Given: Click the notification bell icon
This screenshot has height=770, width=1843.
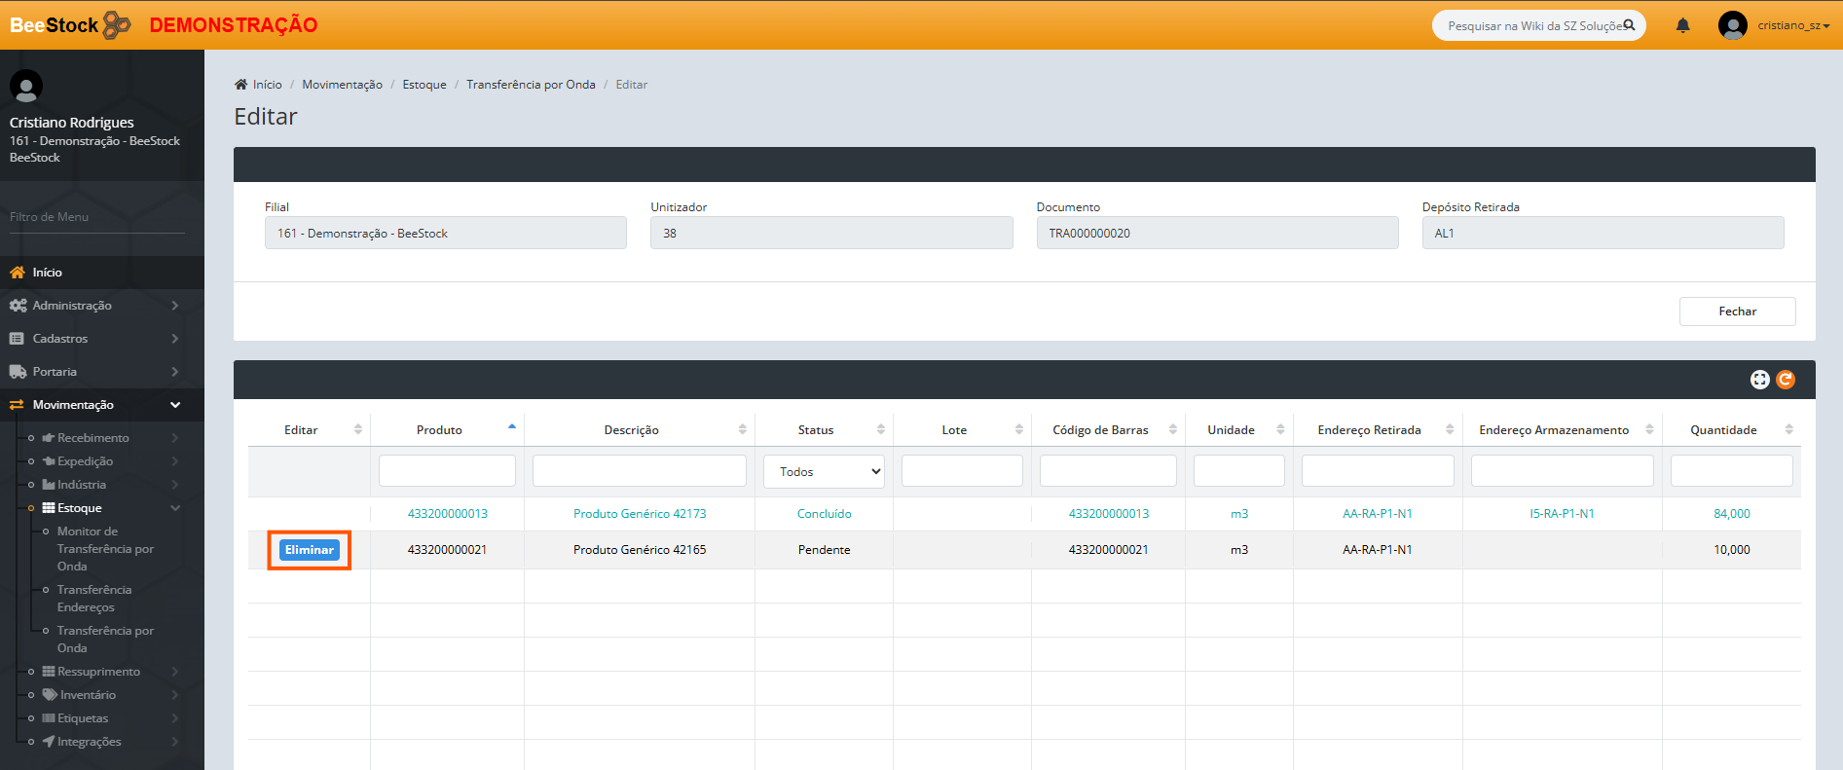Looking at the screenshot, I should click(x=1682, y=25).
